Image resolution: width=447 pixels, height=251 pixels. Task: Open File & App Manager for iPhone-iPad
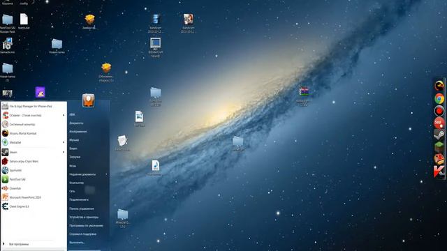pyautogui.click(x=34, y=106)
